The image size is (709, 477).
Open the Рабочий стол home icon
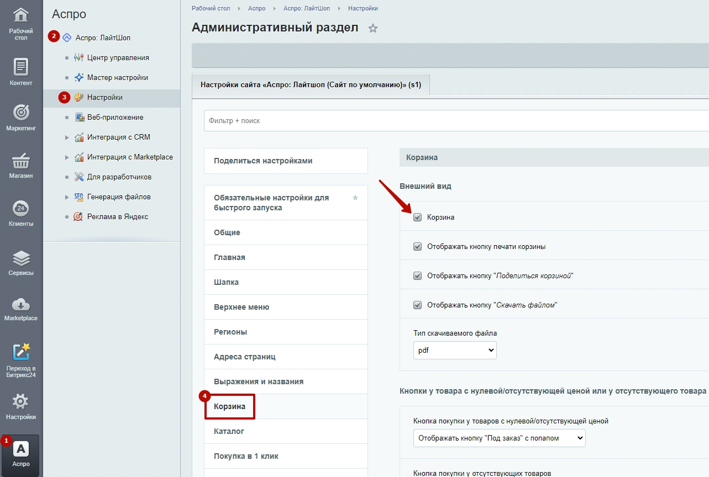pyautogui.click(x=21, y=15)
